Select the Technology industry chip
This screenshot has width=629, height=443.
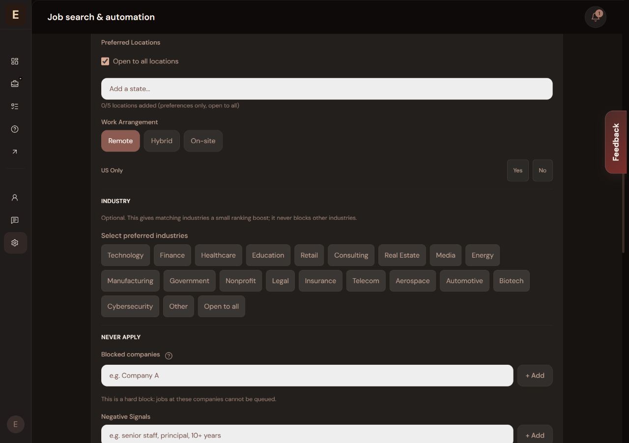pos(125,255)
